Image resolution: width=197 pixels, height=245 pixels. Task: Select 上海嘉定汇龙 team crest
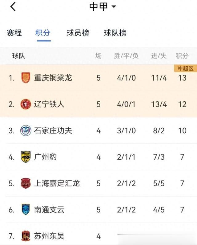click(x=26, y=183)
